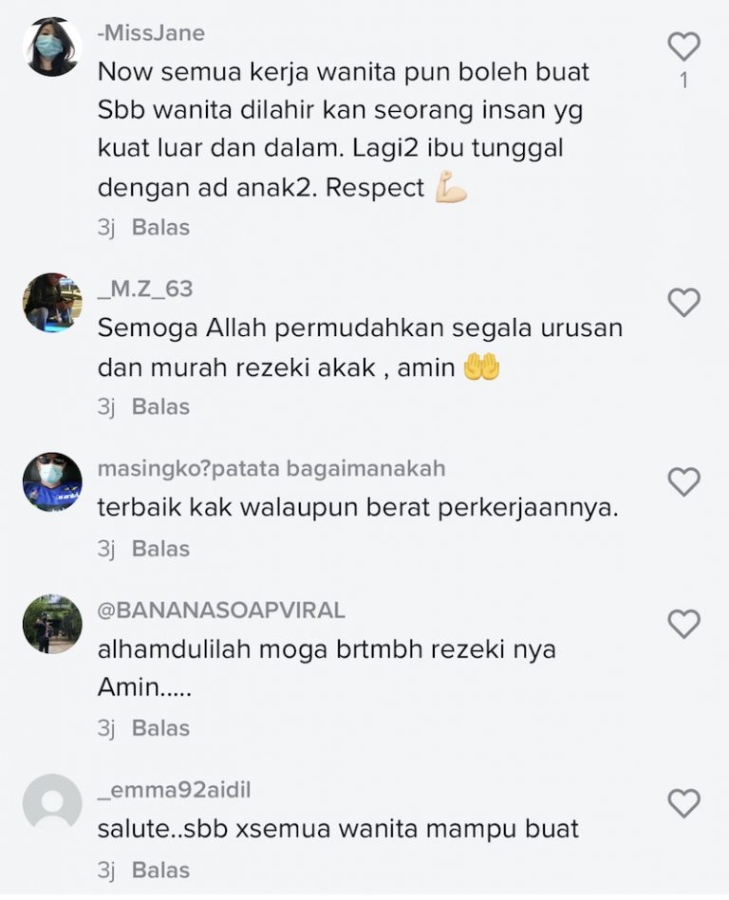The image size is (729, 900).
Task: Reply to _emma92aidil's salute comment
Action: (160, 871)
